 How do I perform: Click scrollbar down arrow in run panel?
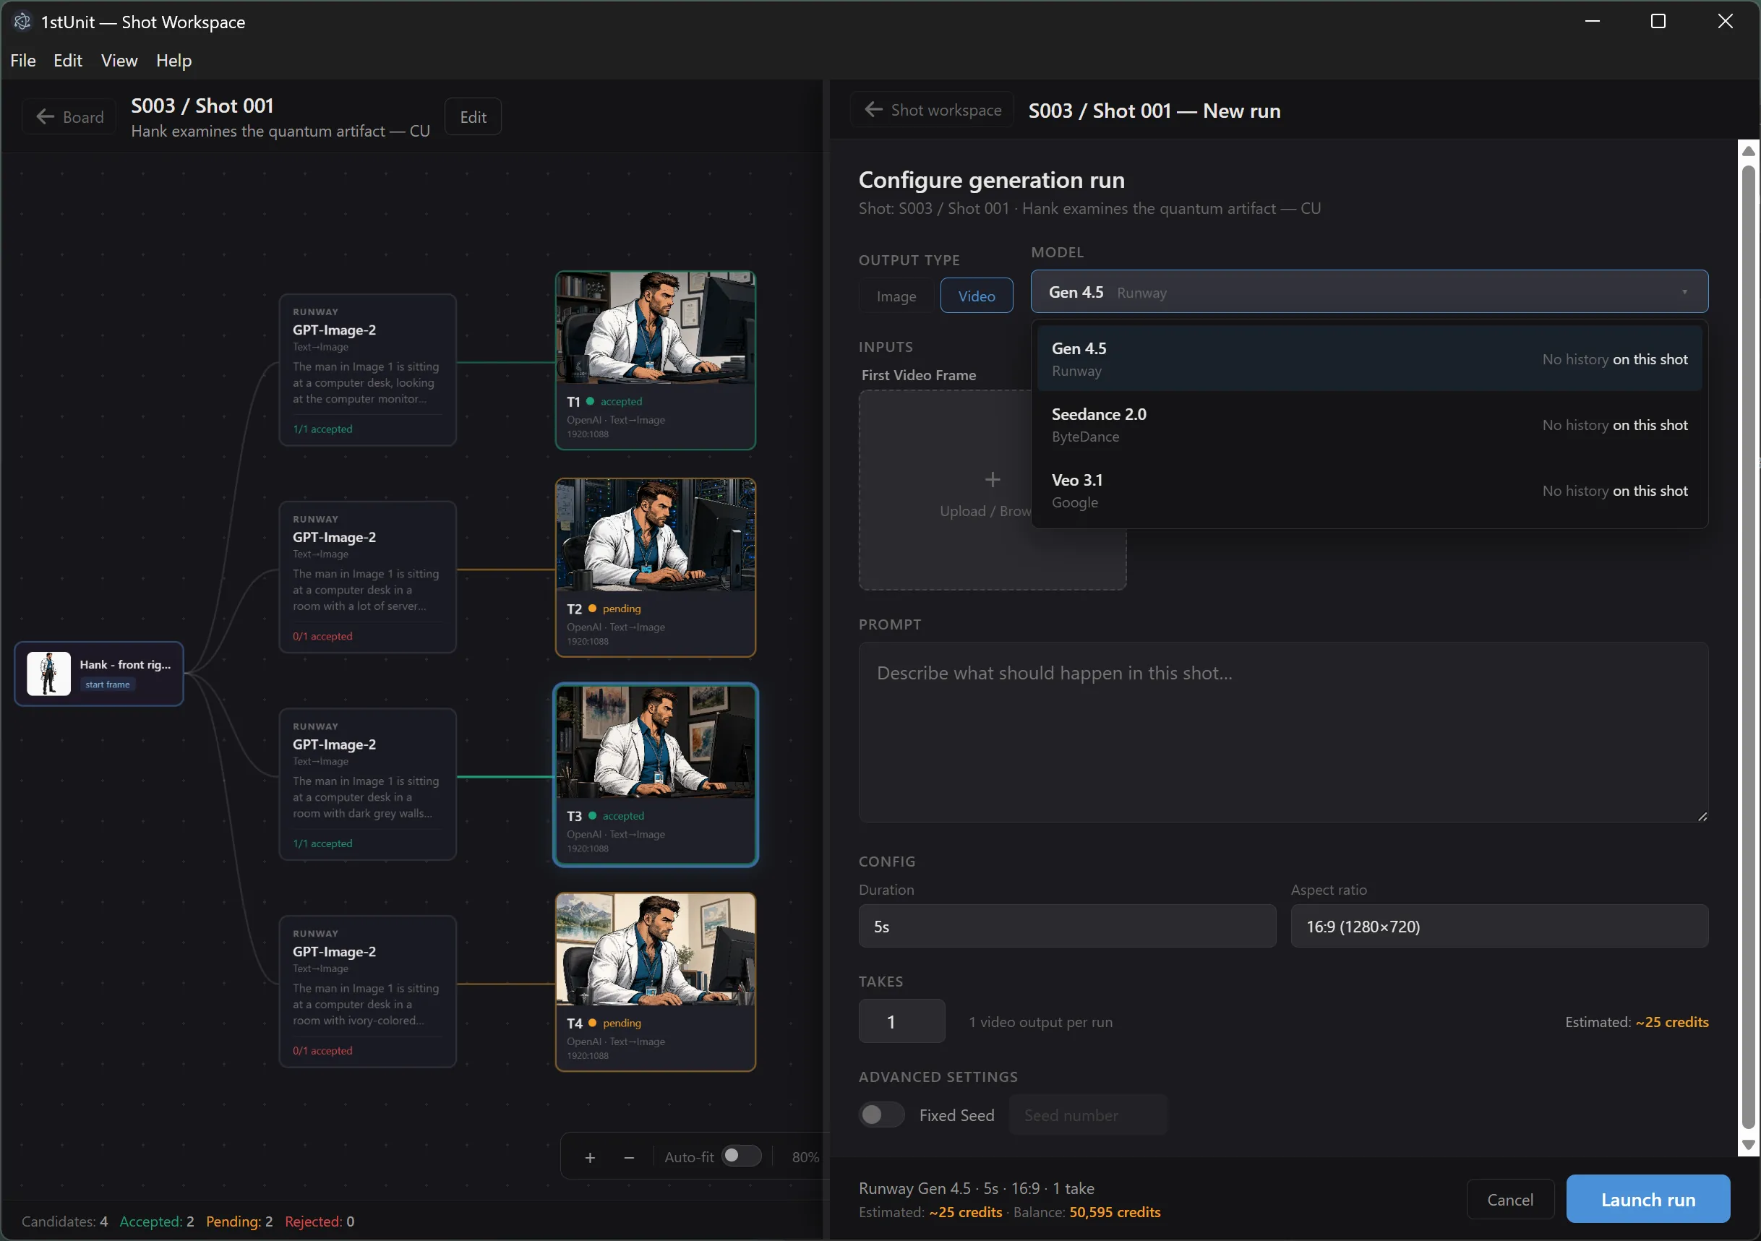coord(1748,1144)
